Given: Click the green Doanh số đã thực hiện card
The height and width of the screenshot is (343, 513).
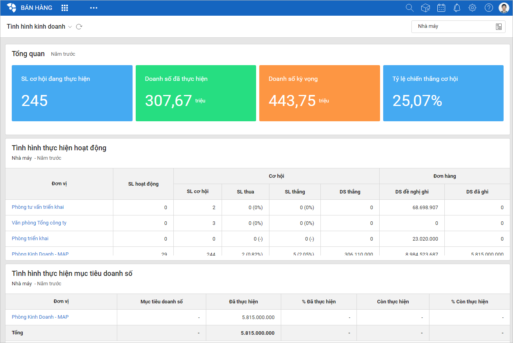Looking at the screenshot, I should click(196, 93).
